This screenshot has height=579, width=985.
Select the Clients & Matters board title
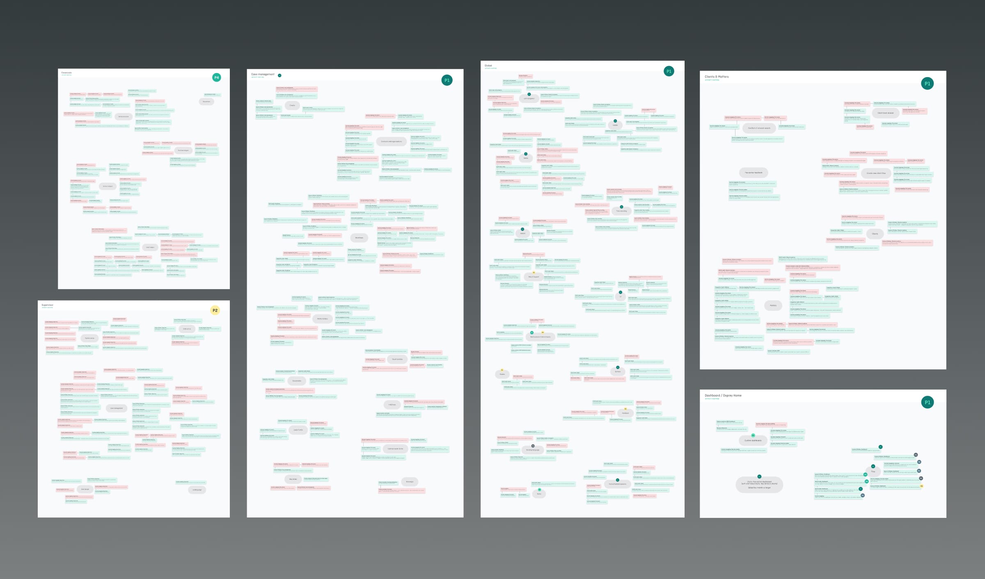717,77
